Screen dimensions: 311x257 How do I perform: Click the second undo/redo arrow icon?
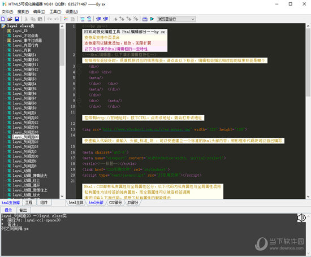pos(57,19)
